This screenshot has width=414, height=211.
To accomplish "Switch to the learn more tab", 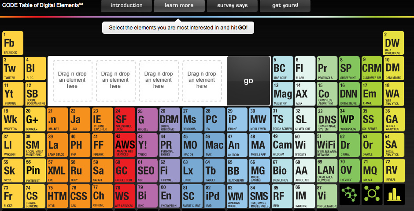I will pos(179,6).
